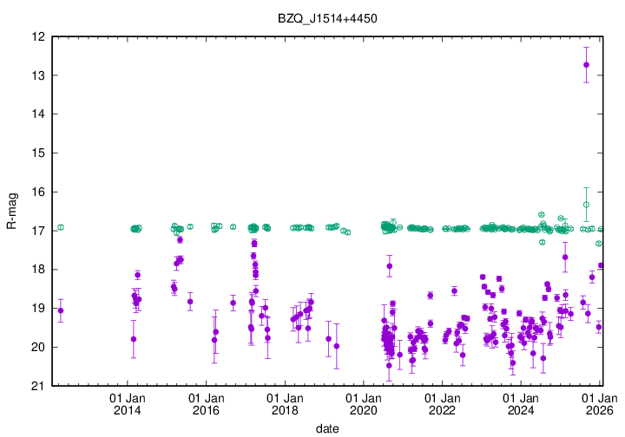Click the 01 Jan 2018 x-axis tick label

click(x=285, y=404)
